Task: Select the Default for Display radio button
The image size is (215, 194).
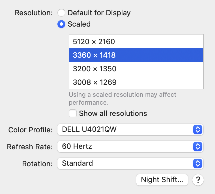Action: pyautogui.click(x=61, y=13)
